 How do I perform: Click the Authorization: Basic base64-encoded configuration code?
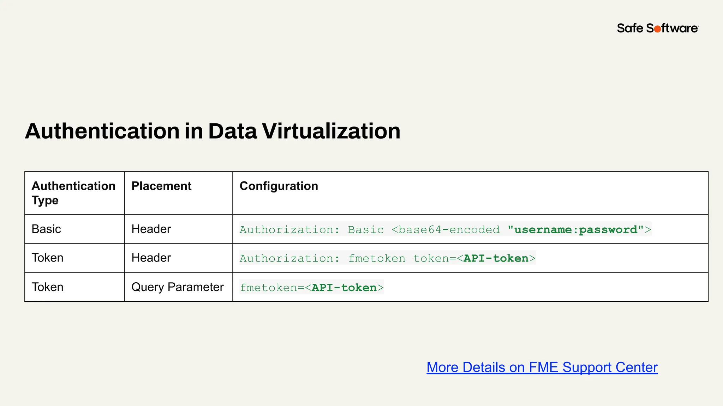(445, 229)
